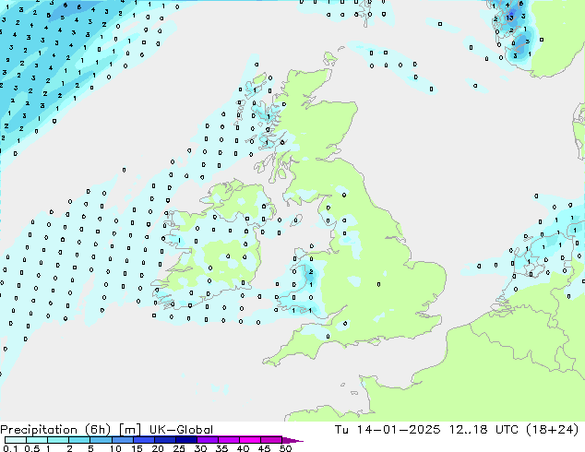Click the 2–5 legend color swatch
585x452 pixels.
pyautogui.click(x=79, y=440)
